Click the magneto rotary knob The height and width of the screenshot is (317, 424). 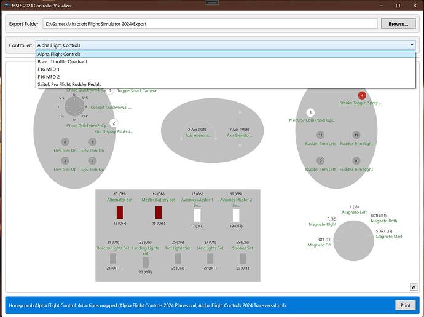354,241
